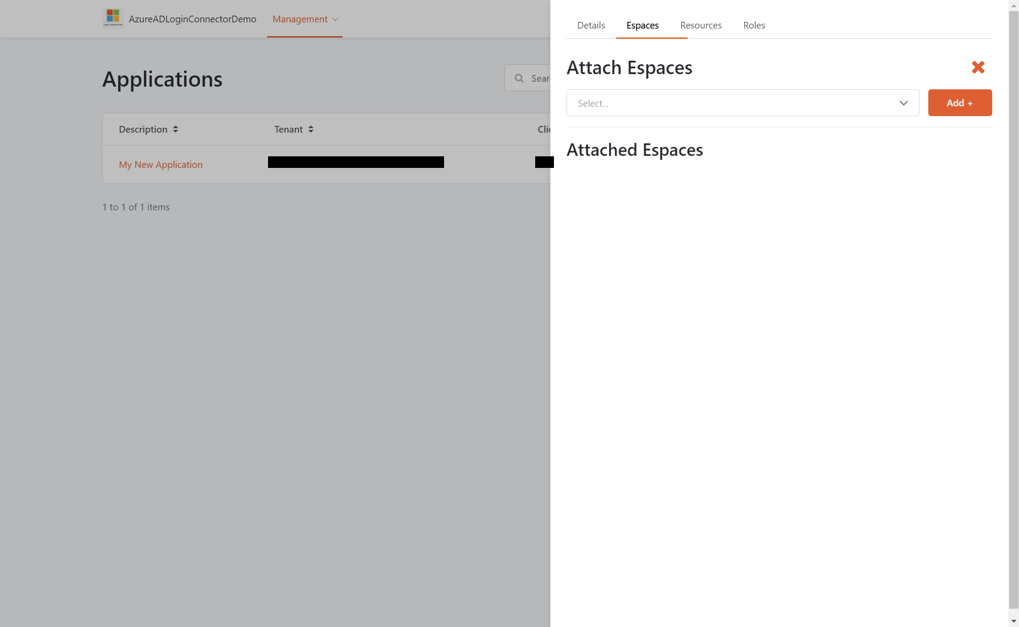Viewport: 1019px width, 627px height.
Task: Expand the Management chevron arrow
Action: (x=335, y=19)
